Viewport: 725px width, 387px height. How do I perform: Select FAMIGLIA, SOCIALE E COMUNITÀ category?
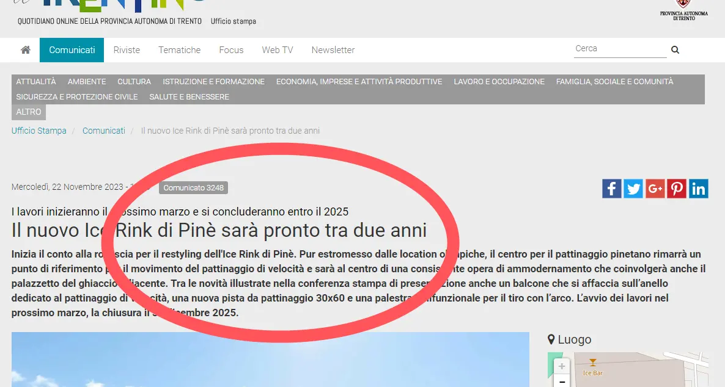click(x=614, y=81)
